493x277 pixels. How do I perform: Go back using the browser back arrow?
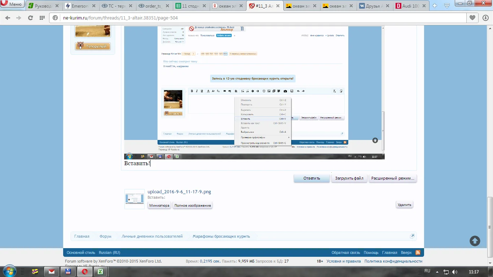[x=8, y=18]
